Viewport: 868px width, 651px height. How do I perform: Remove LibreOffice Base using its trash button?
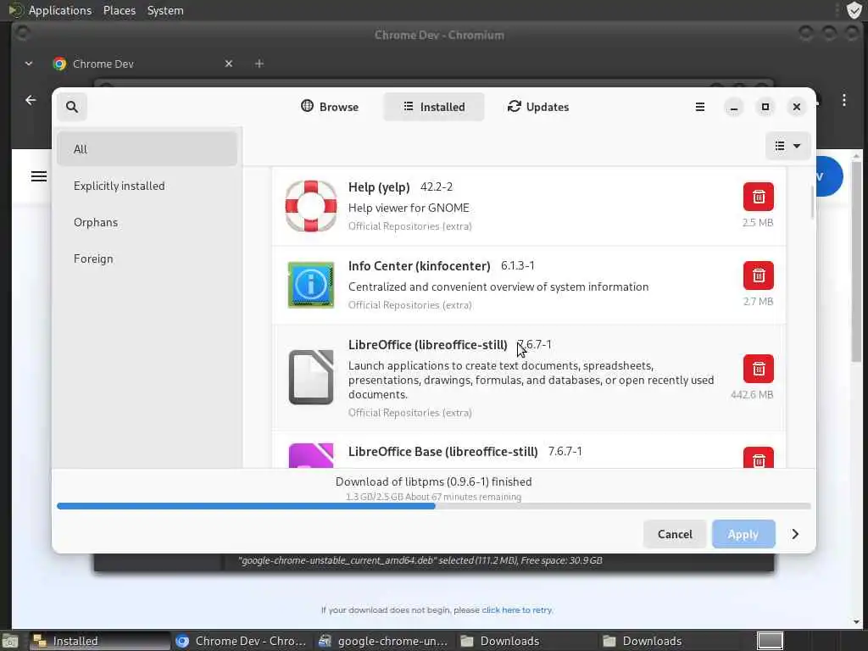759,458
